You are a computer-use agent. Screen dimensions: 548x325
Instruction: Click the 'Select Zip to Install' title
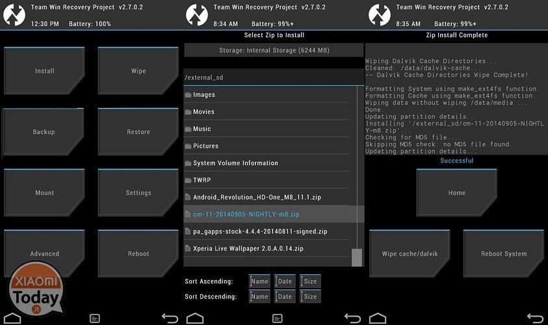click(x=274, y=35)
